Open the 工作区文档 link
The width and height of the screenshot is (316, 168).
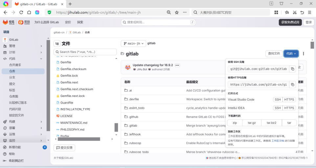coord(278,141)
